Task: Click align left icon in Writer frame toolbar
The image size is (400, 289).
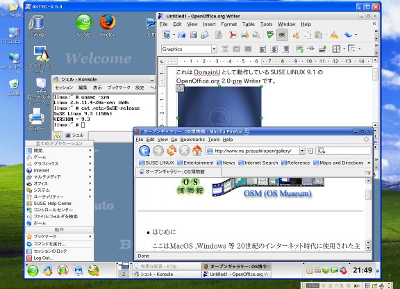Action: pos(262,49)
